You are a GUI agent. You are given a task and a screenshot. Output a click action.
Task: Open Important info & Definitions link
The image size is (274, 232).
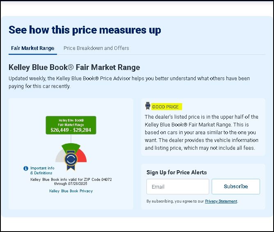point(42,171)
